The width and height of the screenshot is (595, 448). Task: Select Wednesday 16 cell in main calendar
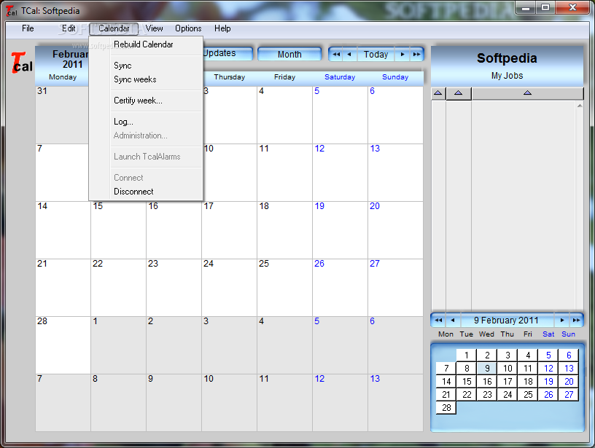tap(174, 230)
